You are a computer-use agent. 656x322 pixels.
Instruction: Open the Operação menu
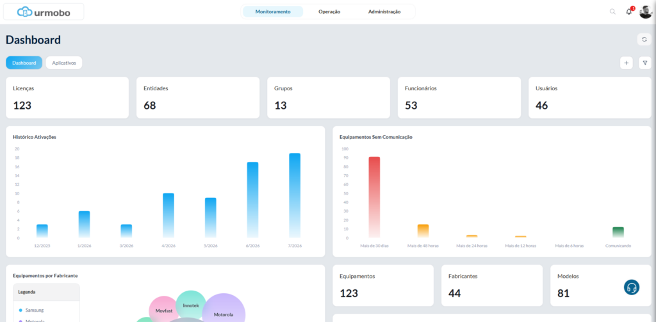click(x=329, y=12)
